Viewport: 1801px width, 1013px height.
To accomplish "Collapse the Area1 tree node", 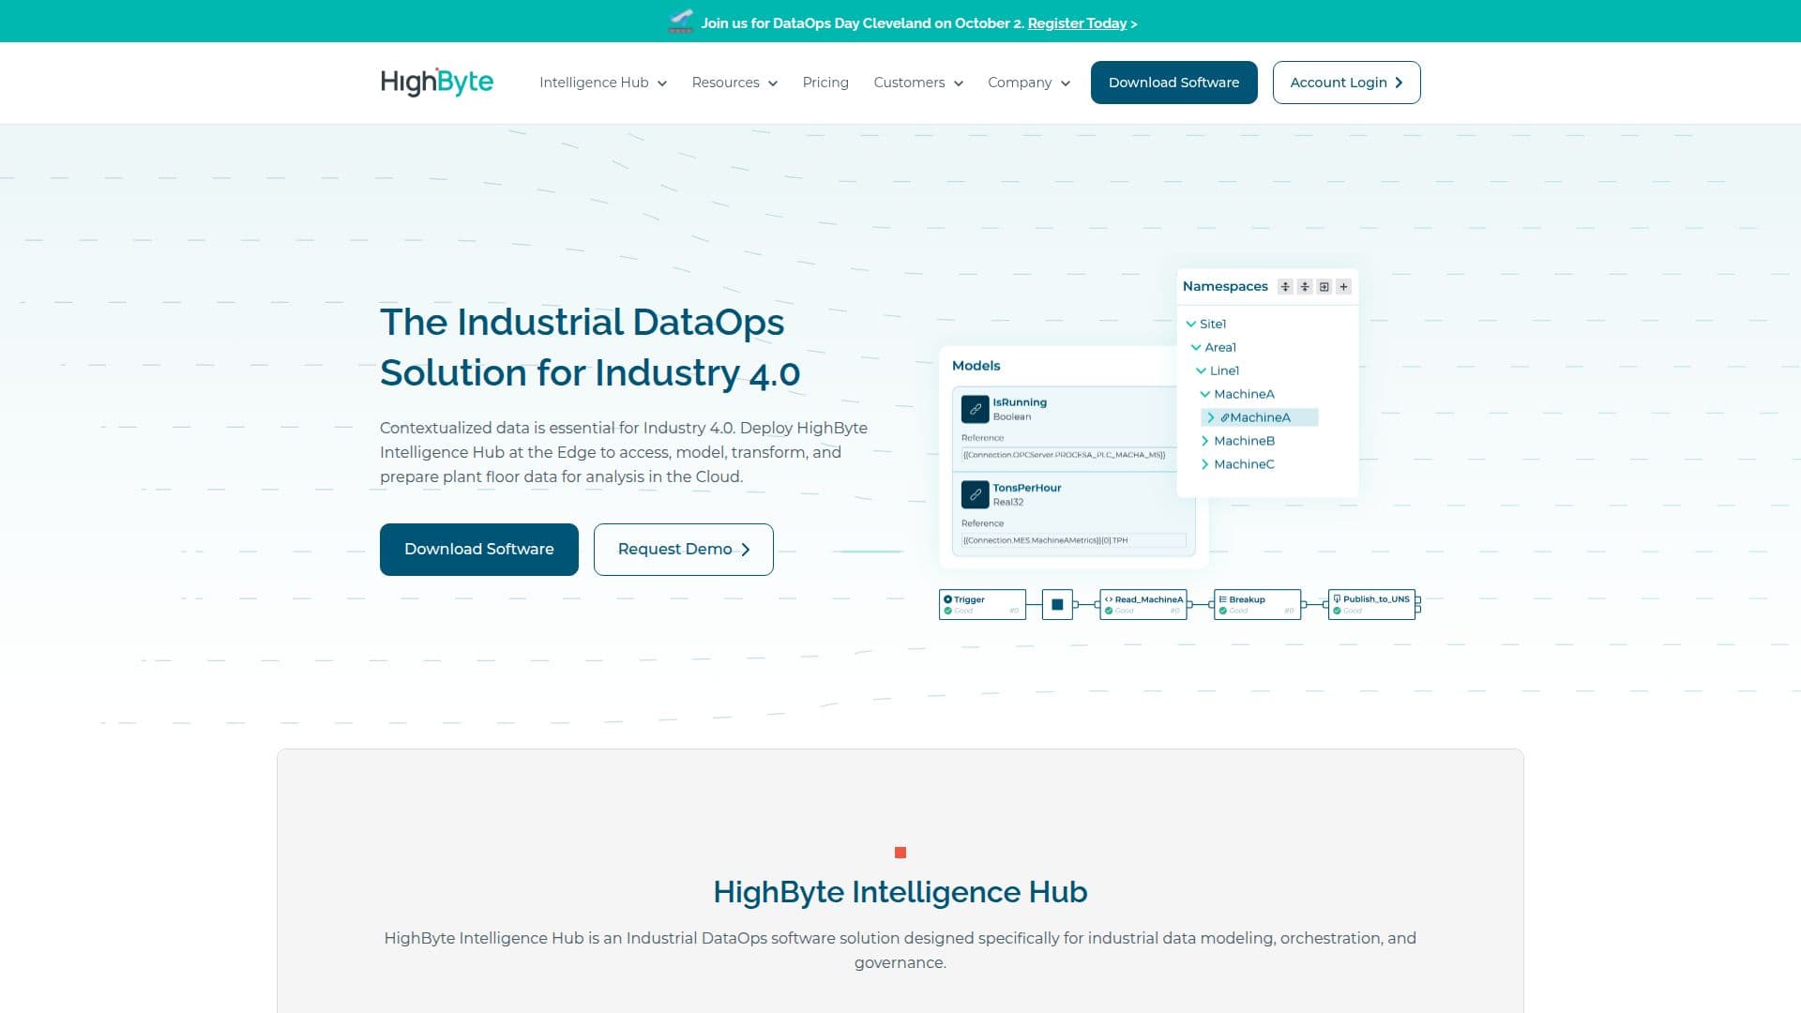I will (1196, 348).
